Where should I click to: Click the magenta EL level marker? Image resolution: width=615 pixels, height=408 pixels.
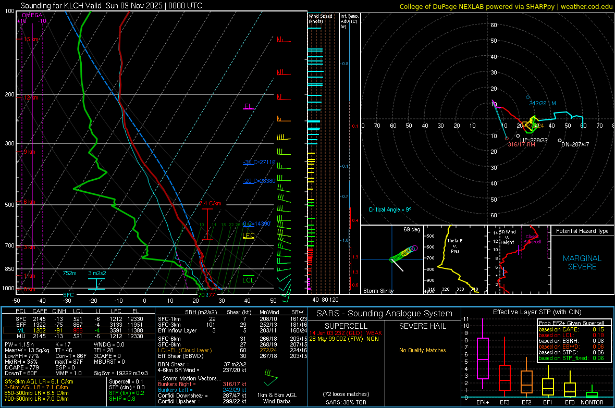pos(248,107)
